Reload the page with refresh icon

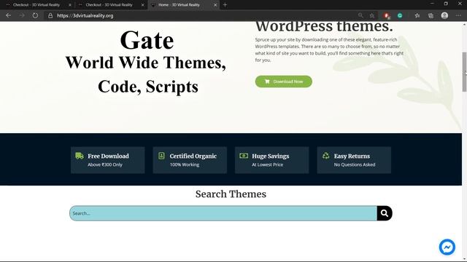pos(35,15)
